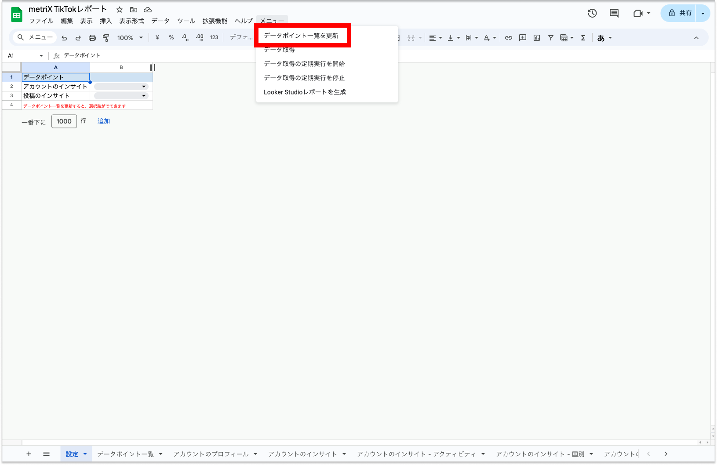Switch to アカウントのインサイト - 国別 tab
Image resolution: width=717 pixels, height=465 pixels.
point(540,454)
